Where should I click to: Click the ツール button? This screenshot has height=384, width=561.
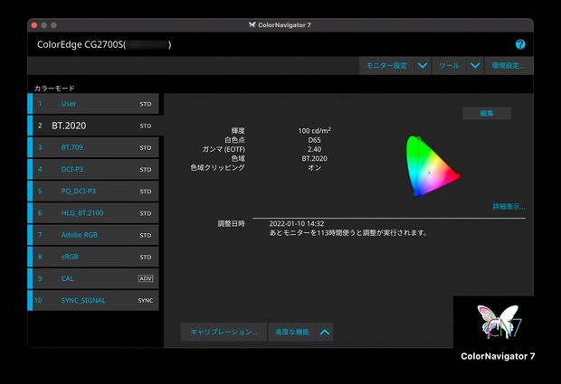(450, 66)
